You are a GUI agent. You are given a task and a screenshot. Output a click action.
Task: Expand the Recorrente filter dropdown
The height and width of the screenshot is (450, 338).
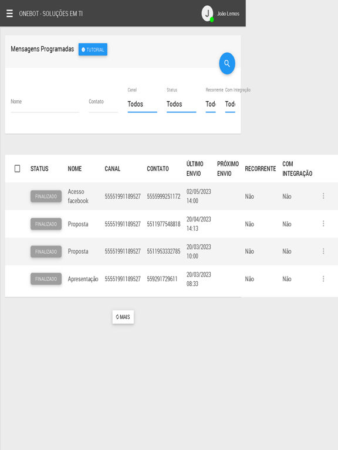point(211,104)
